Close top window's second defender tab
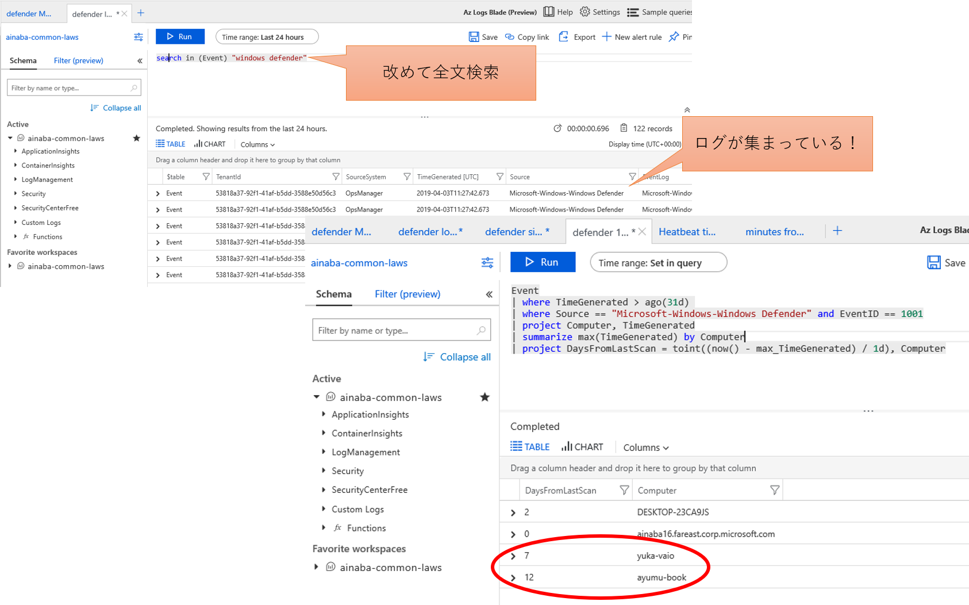This screenshot has width=969, height=605. point(124,14)
